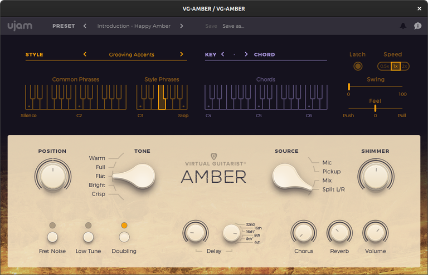Toggle Fret Noise button
428x275 pixels.
pyautogui.click(x=52, y=237)
